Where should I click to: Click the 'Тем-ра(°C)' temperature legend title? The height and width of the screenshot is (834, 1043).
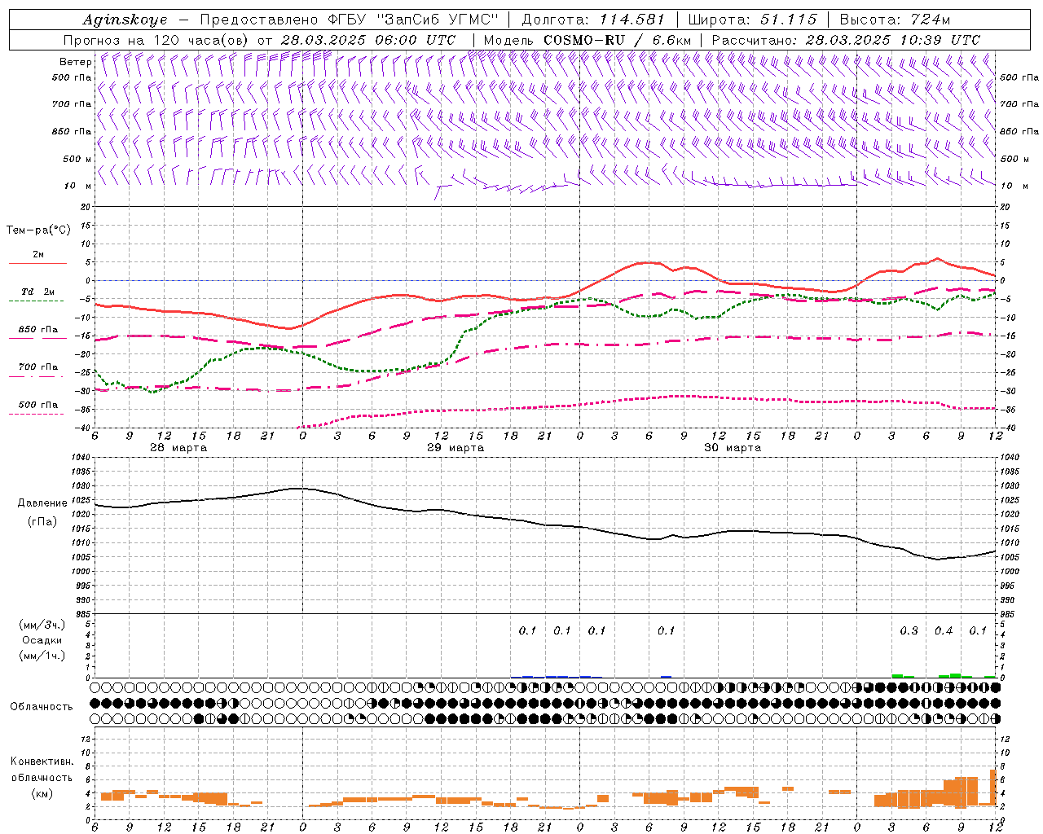click(38, 230)
